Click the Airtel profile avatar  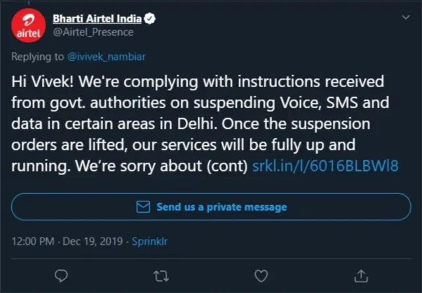coord(27,25)
